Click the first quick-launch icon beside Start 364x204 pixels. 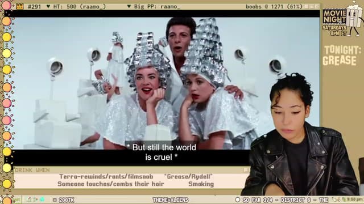pyautogui.click(x=29, y=199)
